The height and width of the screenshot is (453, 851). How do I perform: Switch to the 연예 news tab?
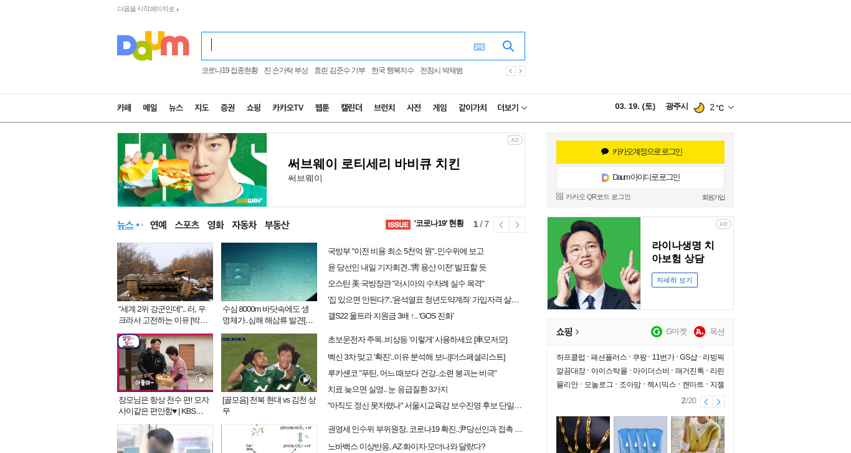click(158, 225)
